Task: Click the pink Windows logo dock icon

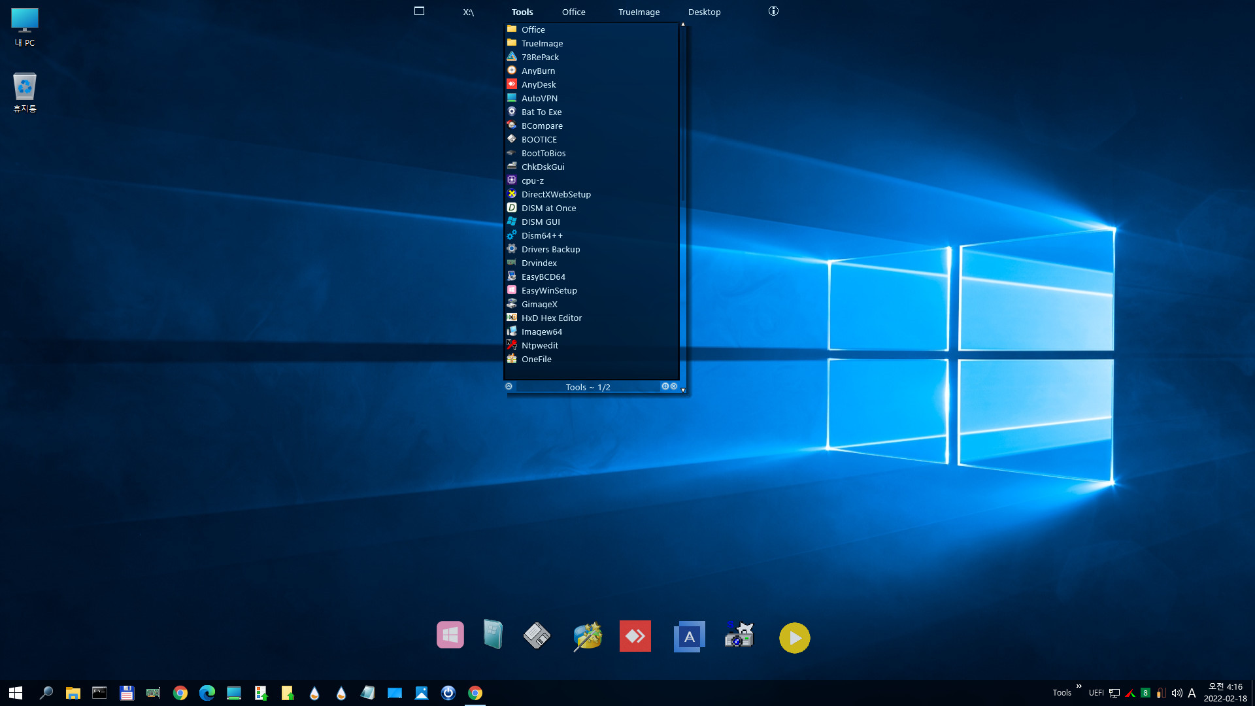Action: (x=450, y=635)
